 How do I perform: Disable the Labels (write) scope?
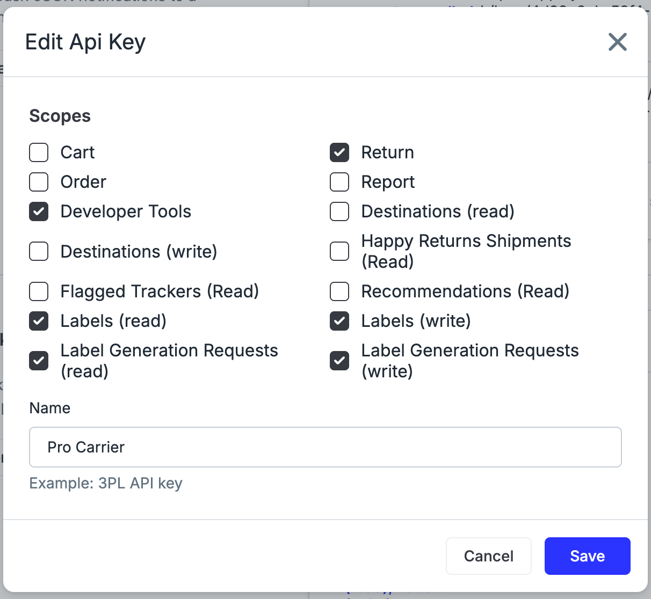coord(339,321)
